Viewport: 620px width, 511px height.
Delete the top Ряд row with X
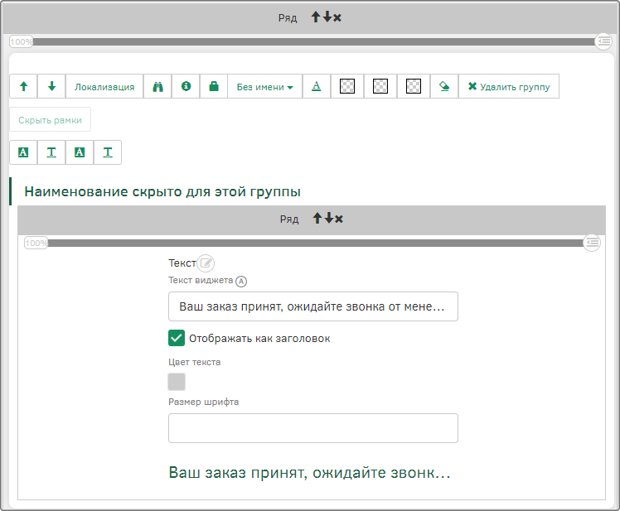[337, 17]
